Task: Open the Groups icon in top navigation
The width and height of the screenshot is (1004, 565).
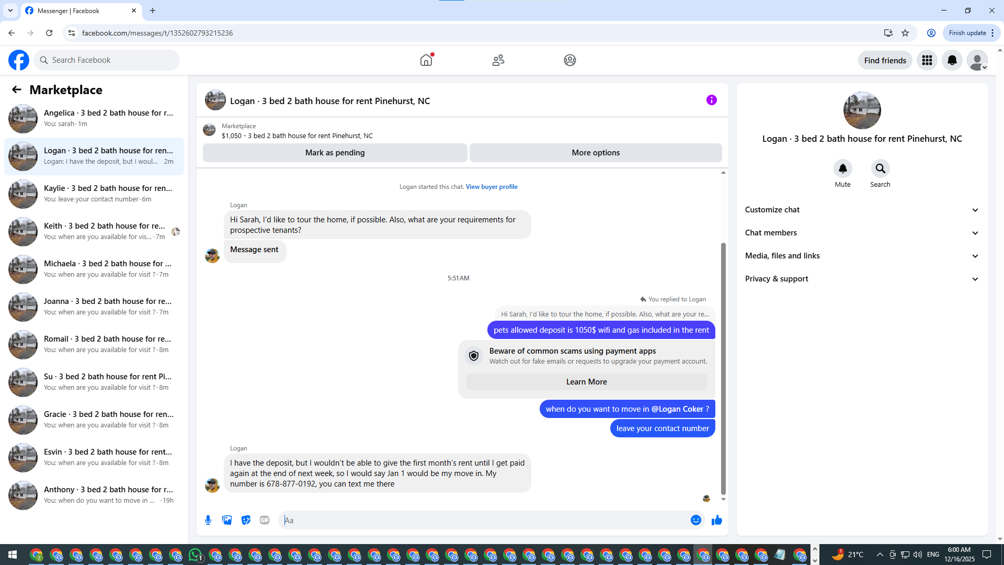Action: (570, 60)
